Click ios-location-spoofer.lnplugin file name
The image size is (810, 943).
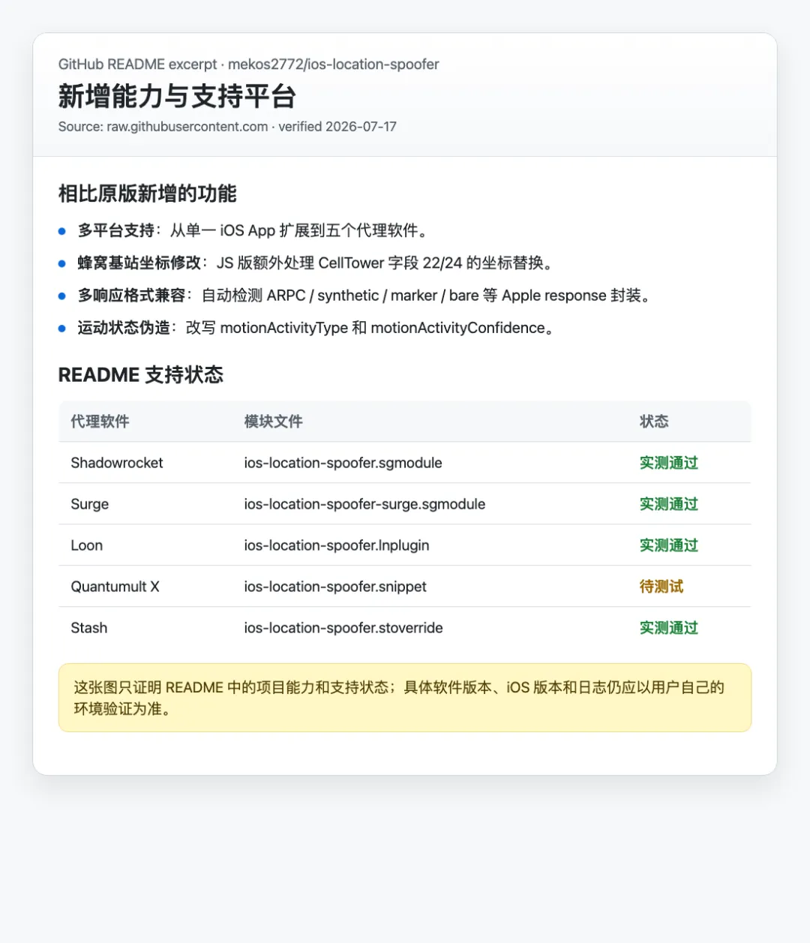[x=337, y=545]
